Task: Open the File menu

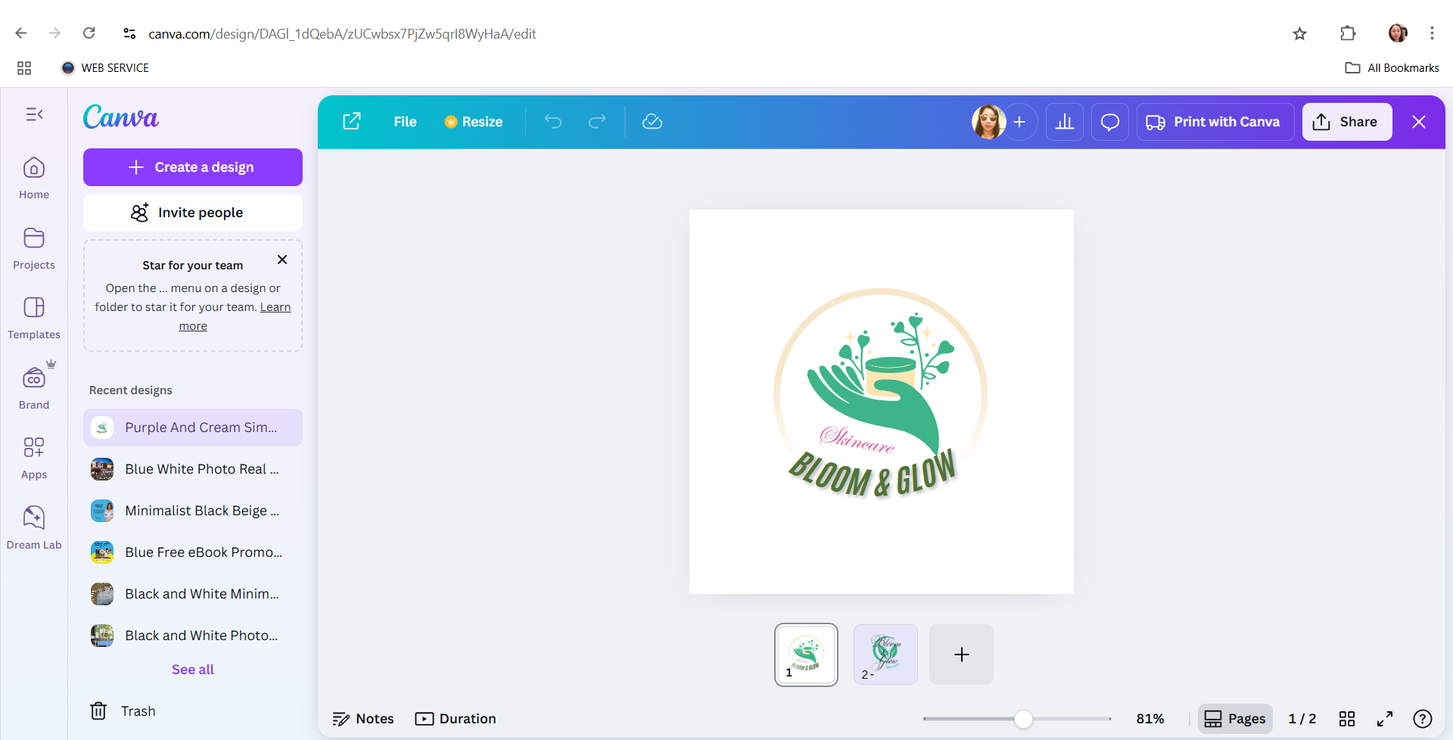Action: [405, 122]
